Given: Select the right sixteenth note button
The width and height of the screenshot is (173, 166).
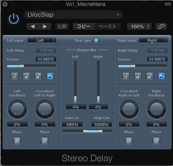Looking at the screenshot, I should [161, 76].
